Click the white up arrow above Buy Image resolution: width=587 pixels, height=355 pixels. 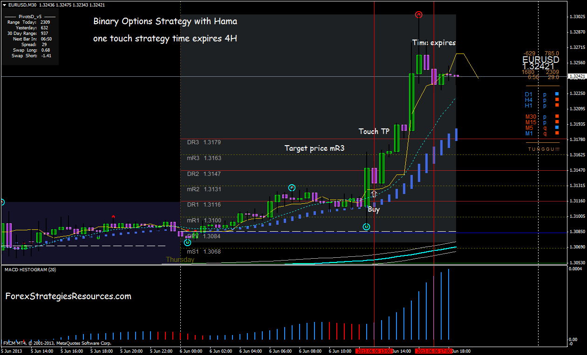[374, 194]
